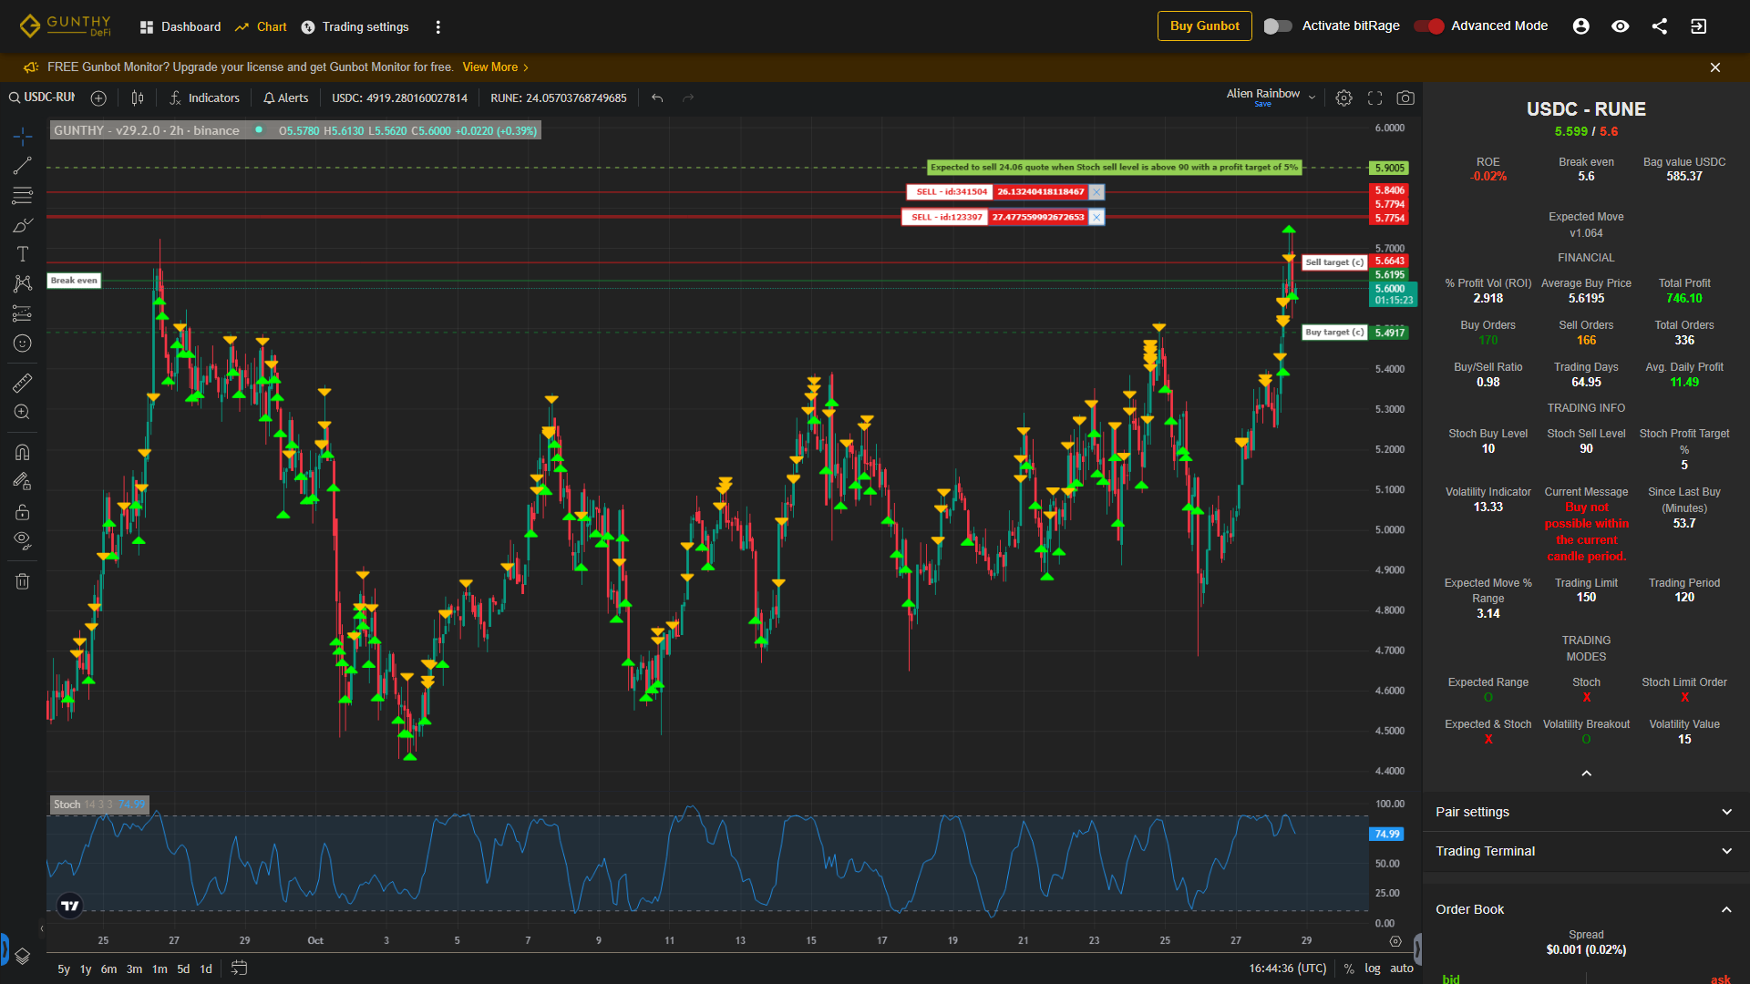Open Trading settings
The height and width of the screenshot is (984, 1750).
pyautogui.click(x=355, y=27)
